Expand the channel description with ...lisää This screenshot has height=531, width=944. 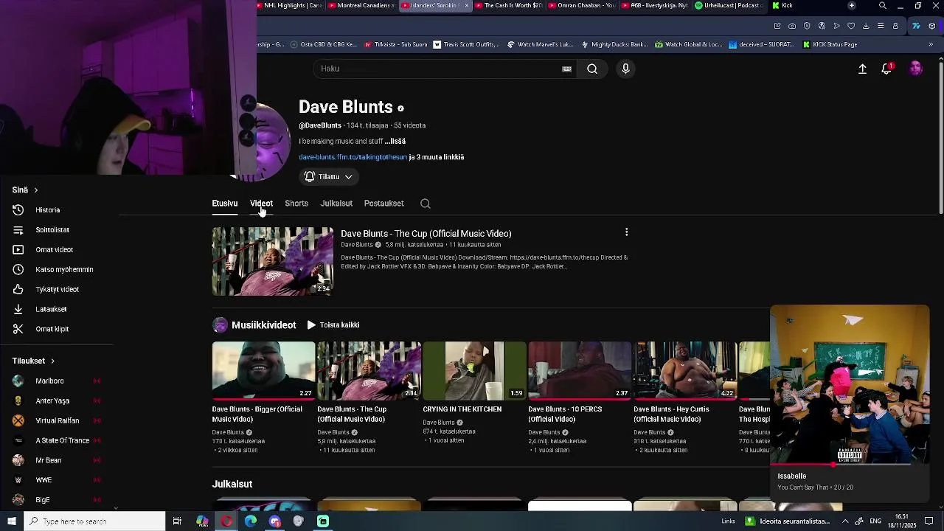click(x=395, y=141)
